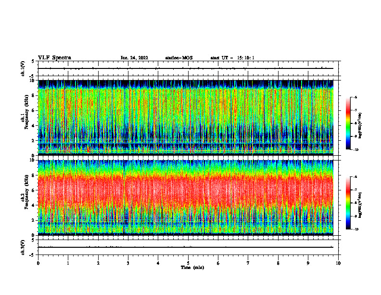Click time axis tick label "9"
The width and height of the screenshot is (381, 295).
pos(308,263)
